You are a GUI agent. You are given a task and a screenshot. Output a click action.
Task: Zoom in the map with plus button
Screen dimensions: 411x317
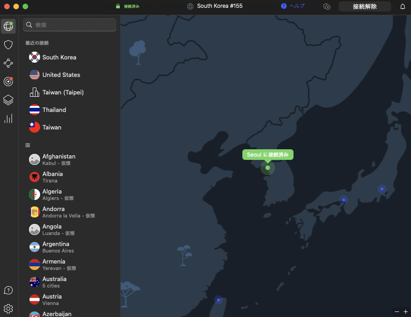405,312
